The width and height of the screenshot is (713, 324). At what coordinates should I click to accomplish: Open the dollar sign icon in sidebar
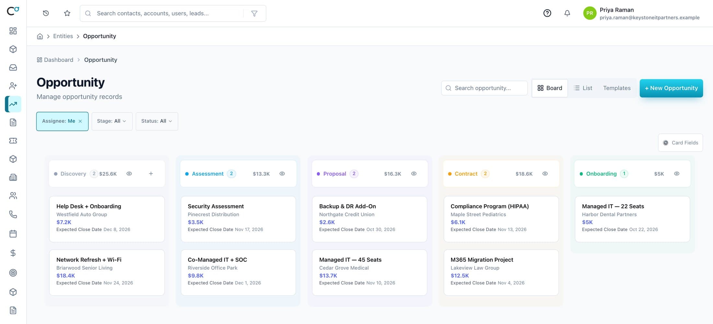tap(13, 253)
